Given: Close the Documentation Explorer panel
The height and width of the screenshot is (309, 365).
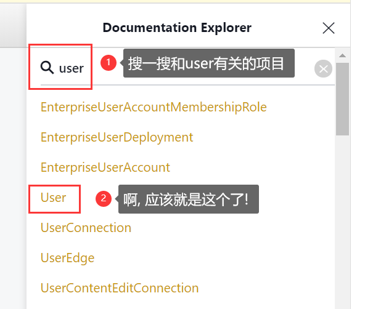Looking at the screenshot, I should click(329, 28).
